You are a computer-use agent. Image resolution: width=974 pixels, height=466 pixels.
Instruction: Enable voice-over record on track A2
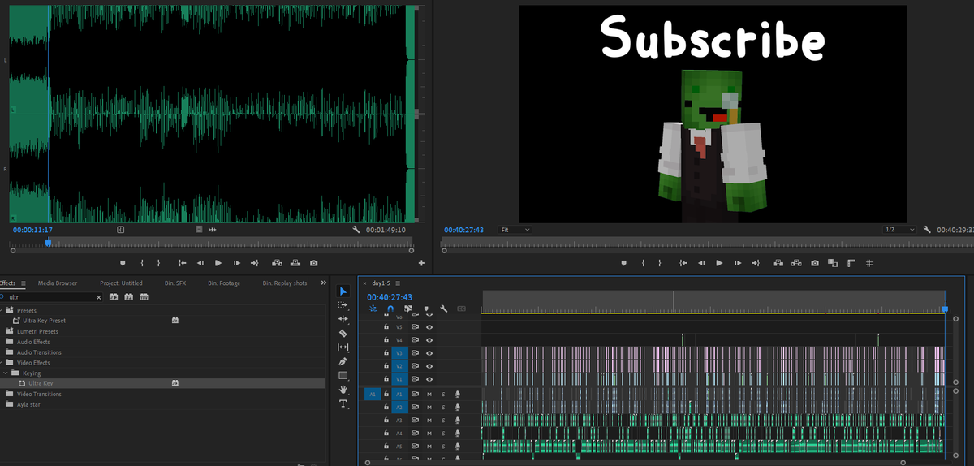click(458, 407)
